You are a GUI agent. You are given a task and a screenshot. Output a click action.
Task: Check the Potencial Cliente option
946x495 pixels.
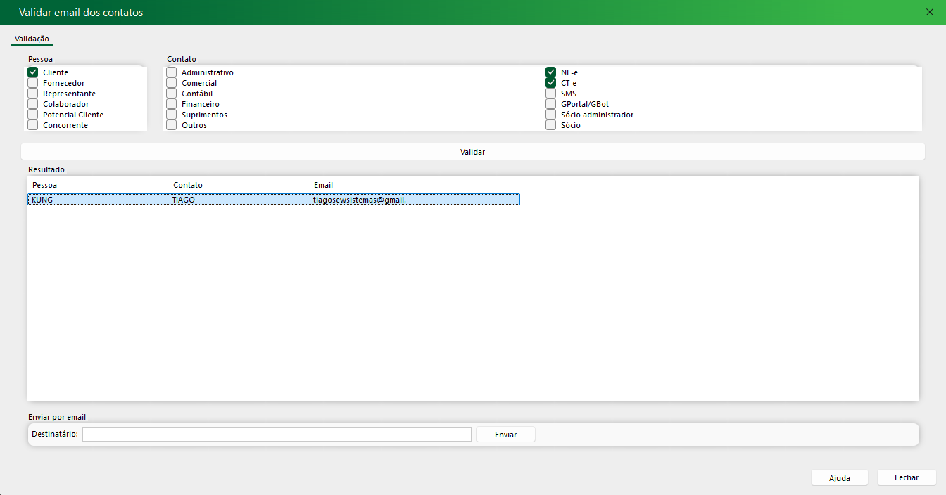point(33,115)
